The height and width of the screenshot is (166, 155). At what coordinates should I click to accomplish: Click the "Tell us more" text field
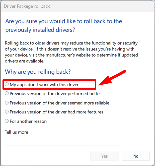click(62, 141)
